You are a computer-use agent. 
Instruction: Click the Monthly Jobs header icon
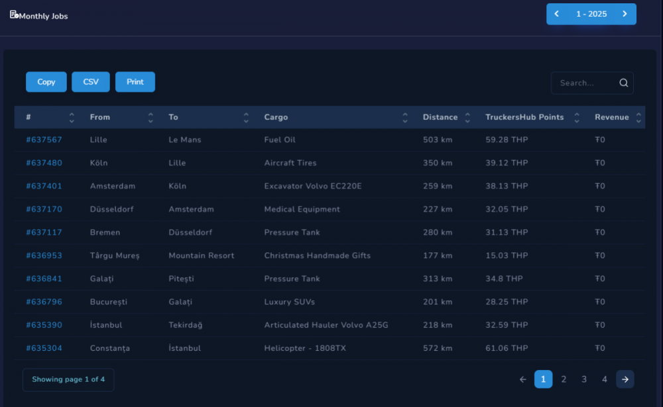click(x=14, y=15)
